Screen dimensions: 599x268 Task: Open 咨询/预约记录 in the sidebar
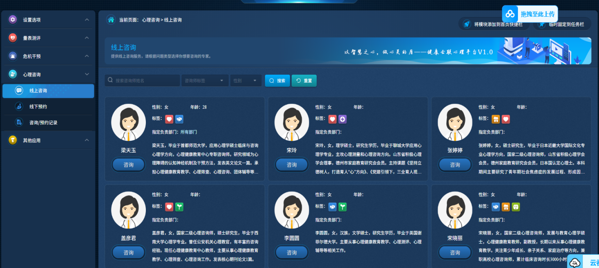coord(43,122)
